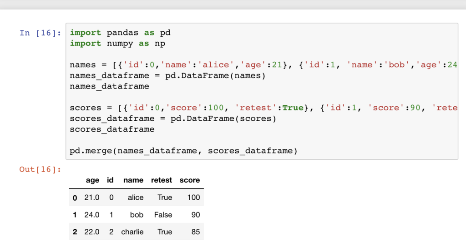Click the 'id' column header

[x=110, y=180]
